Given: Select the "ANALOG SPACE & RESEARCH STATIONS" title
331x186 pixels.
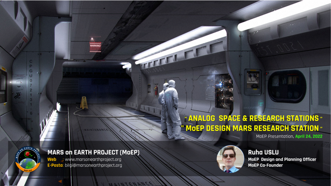Looking at the screenshot, I should coord(254,118).
